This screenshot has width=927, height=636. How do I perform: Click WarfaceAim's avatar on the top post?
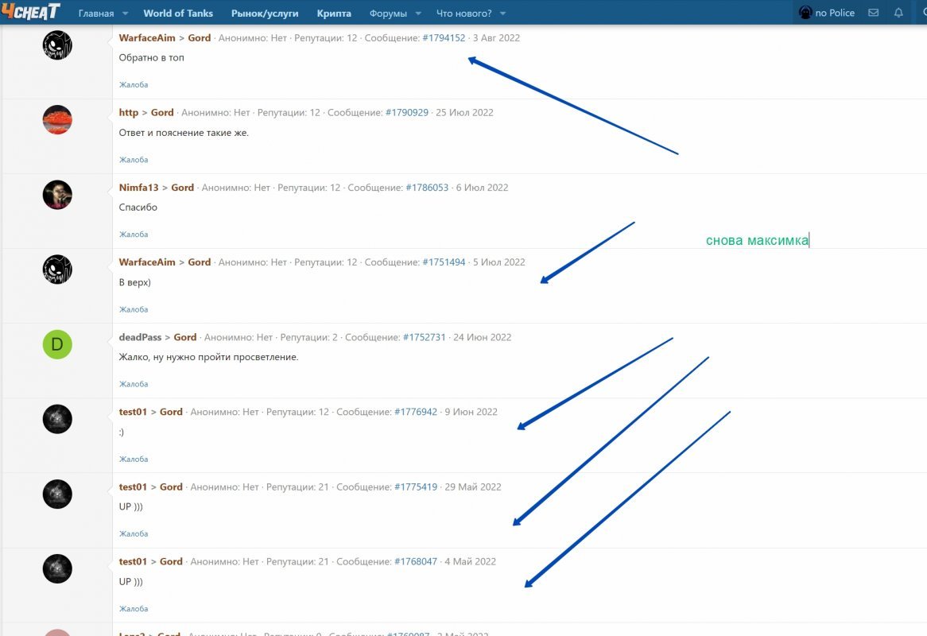pos(57,45)
